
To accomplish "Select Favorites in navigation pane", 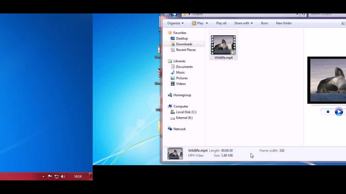I will coord(180,33).
